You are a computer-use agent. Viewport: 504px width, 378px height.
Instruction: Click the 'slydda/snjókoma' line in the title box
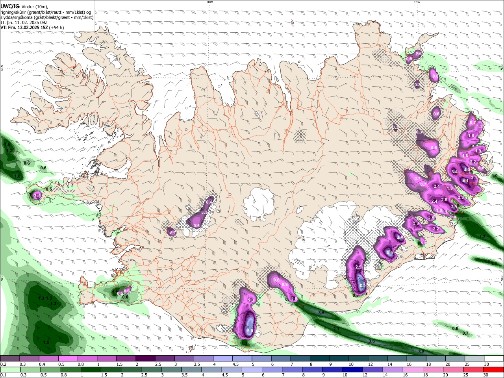click(47, 17)
